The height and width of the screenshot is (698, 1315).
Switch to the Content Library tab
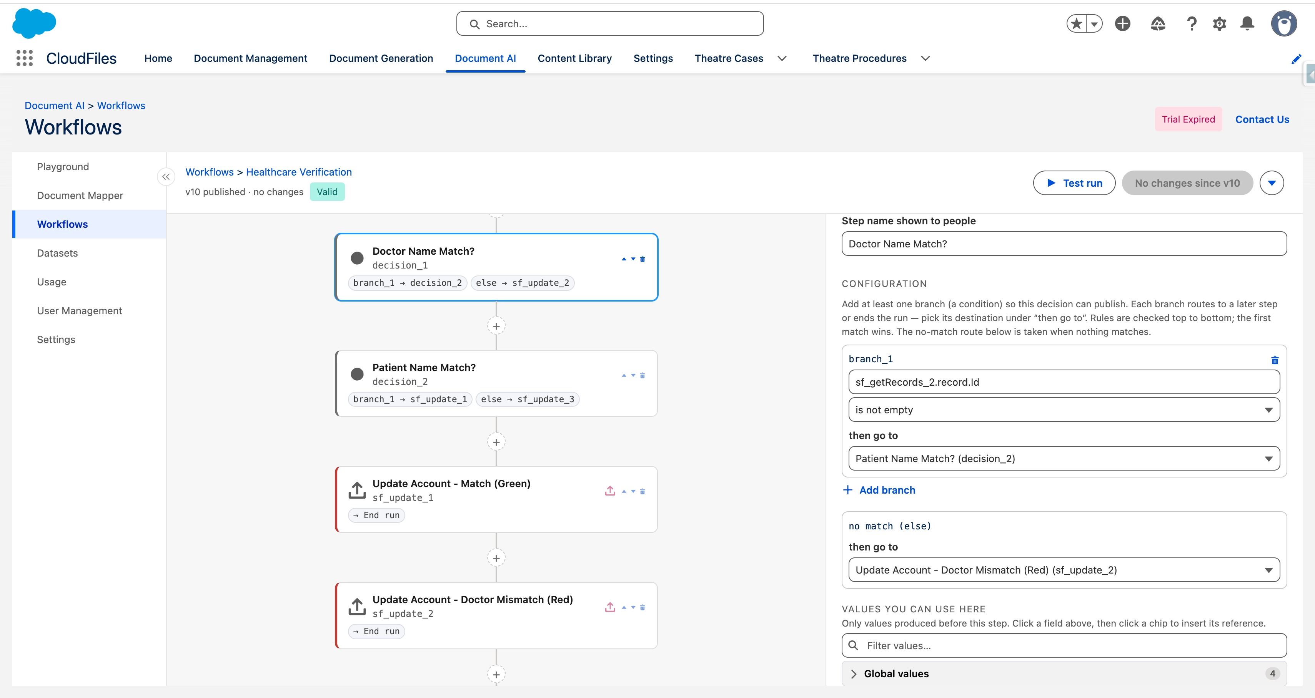click(x=574, y=59)
